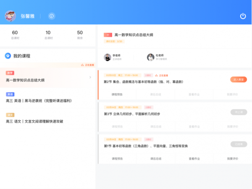Image resolution: width=252 pixels, height=189 pixels.
Task: Open 课程预告 tab for lesson 第2节
Action: pyautogui.click(x=117, y=94)
